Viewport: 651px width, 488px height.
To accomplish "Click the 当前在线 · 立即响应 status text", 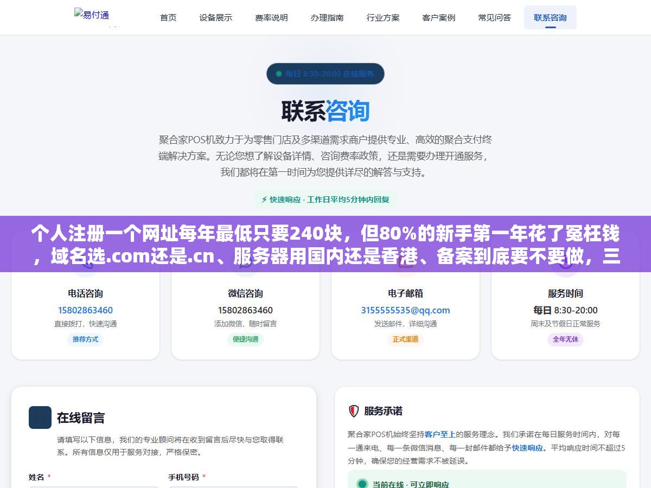I will 411,484.
